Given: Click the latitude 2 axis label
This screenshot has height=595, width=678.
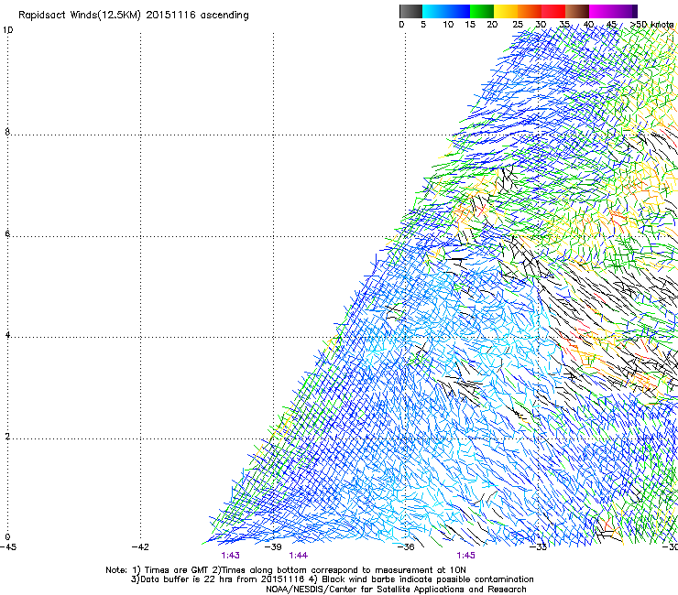Looking at the screenshot, I should coord(7,437).
